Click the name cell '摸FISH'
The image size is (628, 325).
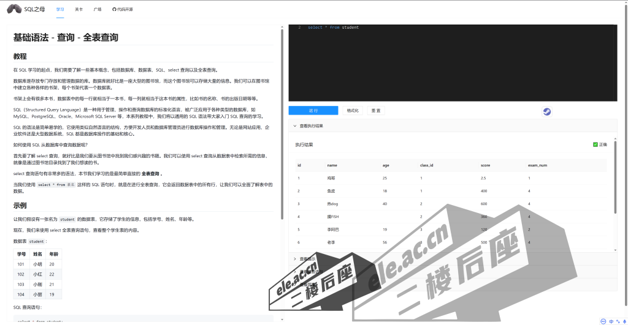click(333, 217)
